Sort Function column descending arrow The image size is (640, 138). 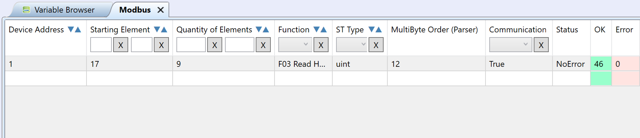[x=317, y=30]
